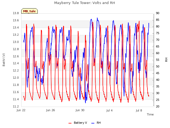Screen dimensions: 170x128
Task: Click the 11.6 left axis value
Action: [16, 92]
